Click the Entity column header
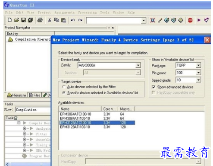This screenshot has width=213, height=166. pos(30,34)
